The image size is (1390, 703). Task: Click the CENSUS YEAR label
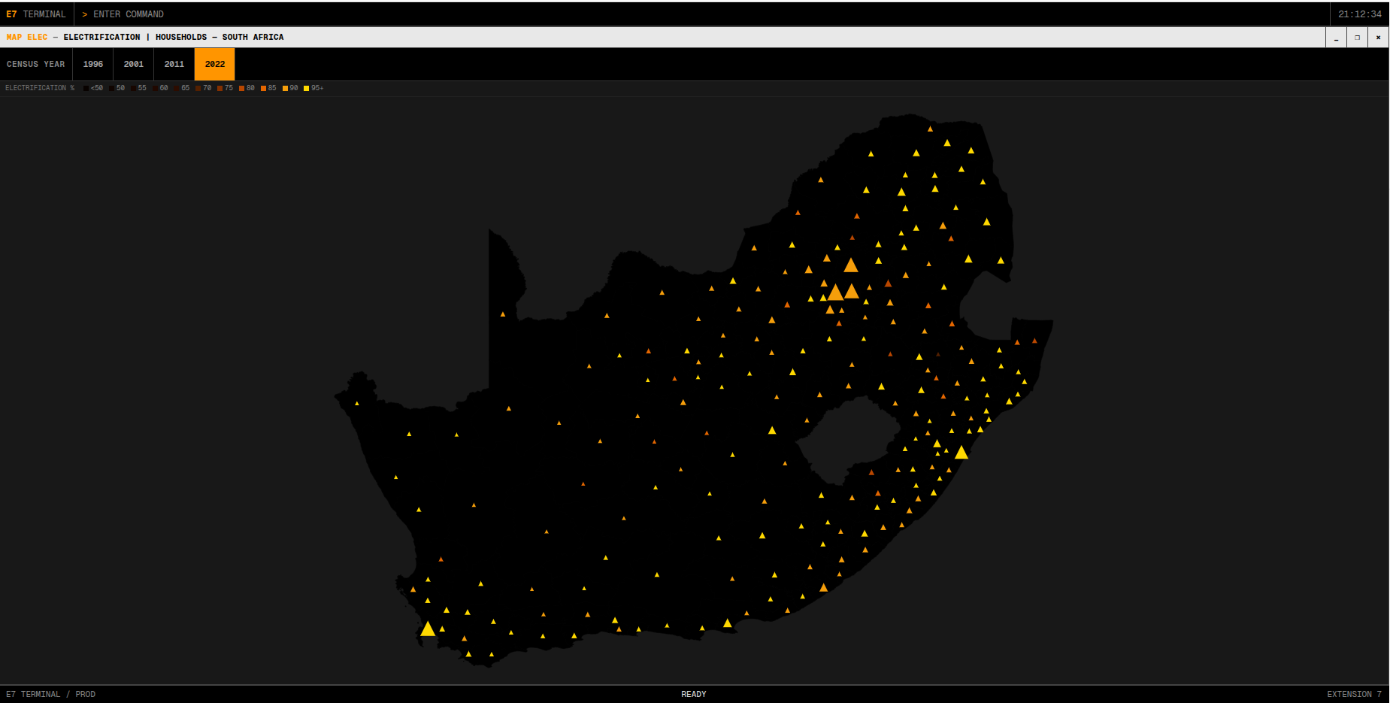click(36, 64)
